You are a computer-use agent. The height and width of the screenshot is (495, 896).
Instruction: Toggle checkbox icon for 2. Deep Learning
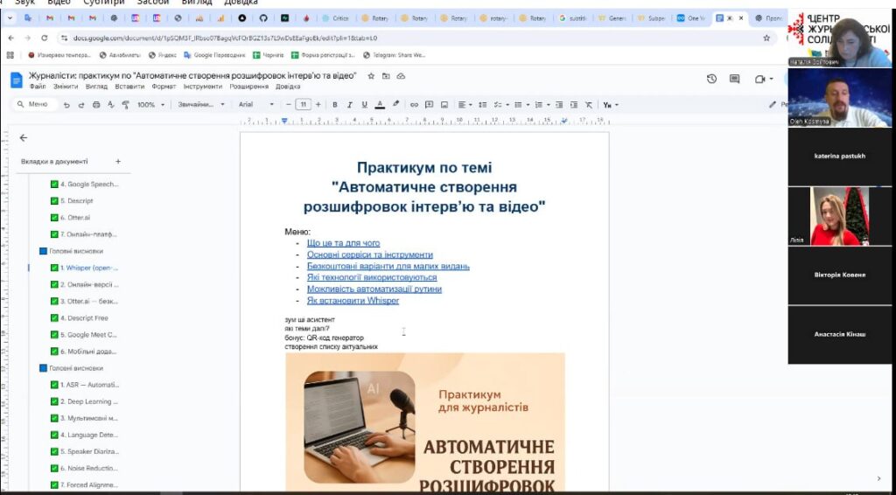pyautogui.click(x=54, y=401)
